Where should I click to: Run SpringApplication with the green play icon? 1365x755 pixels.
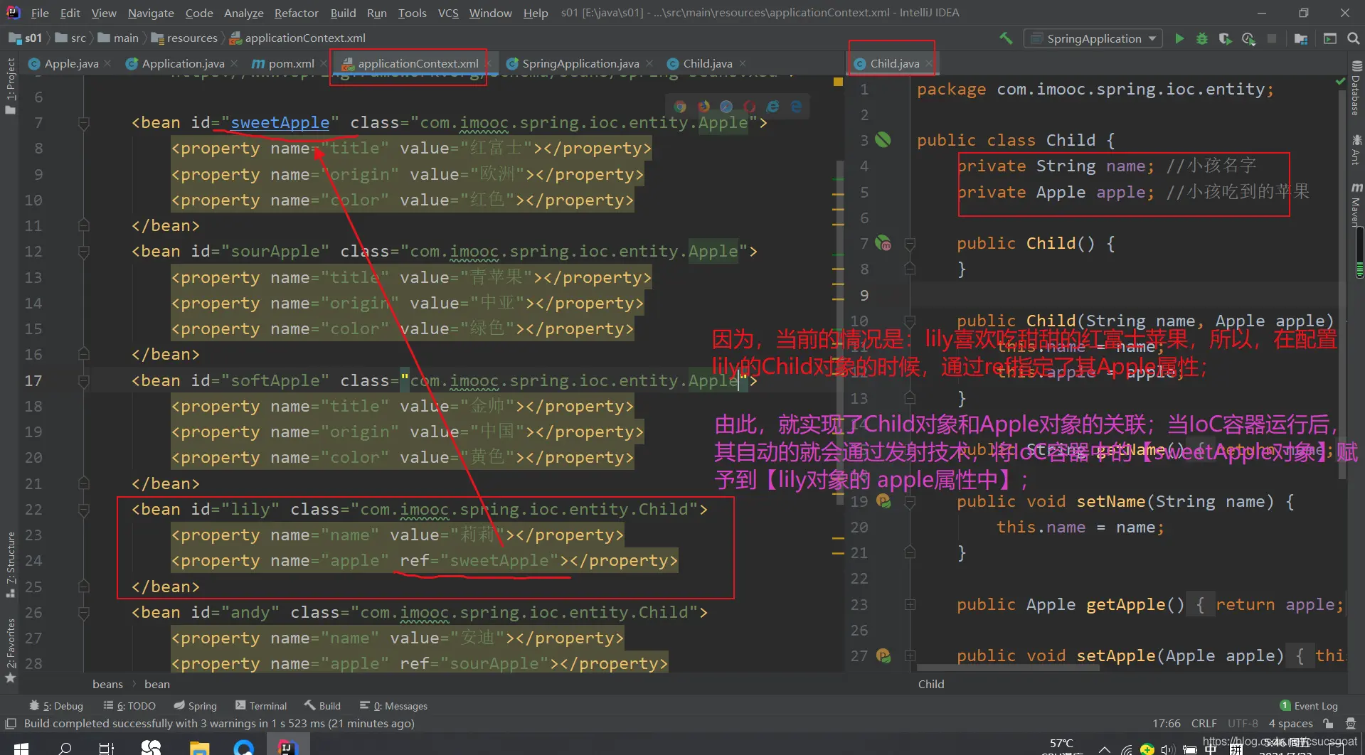[x=1179, y=38]
